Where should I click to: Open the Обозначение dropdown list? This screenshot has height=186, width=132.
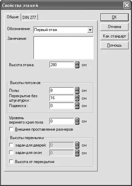(x=90, y=30)
